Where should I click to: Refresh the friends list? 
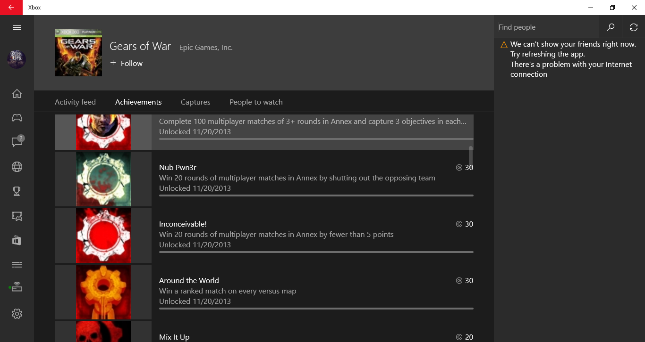click(x=634, y=27)
